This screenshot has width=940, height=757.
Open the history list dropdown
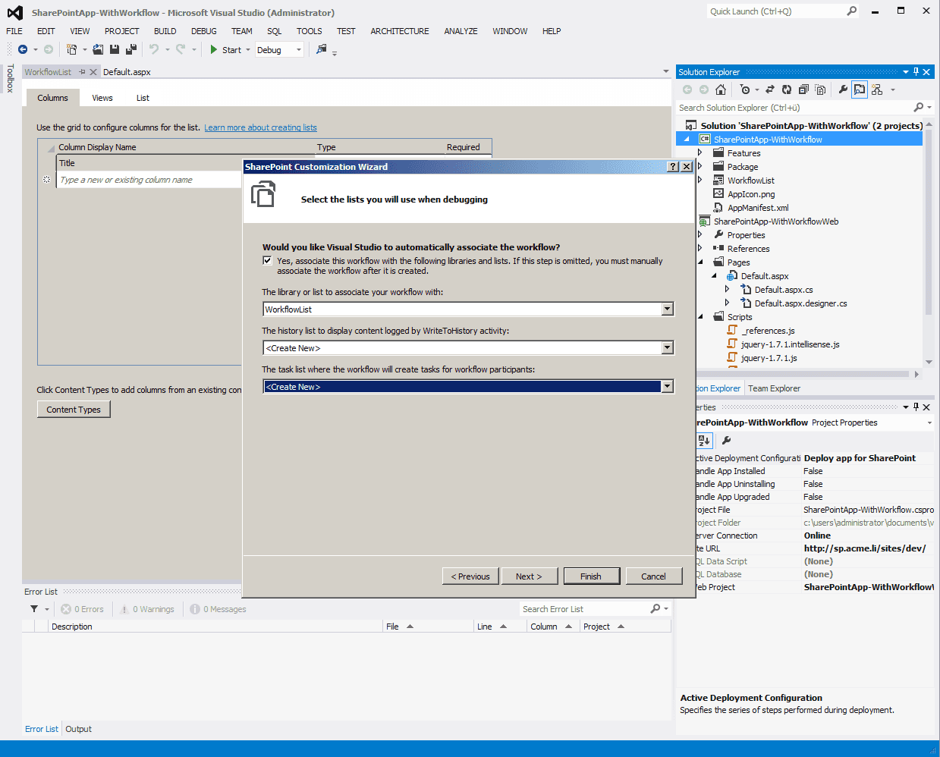pos(667,348)
